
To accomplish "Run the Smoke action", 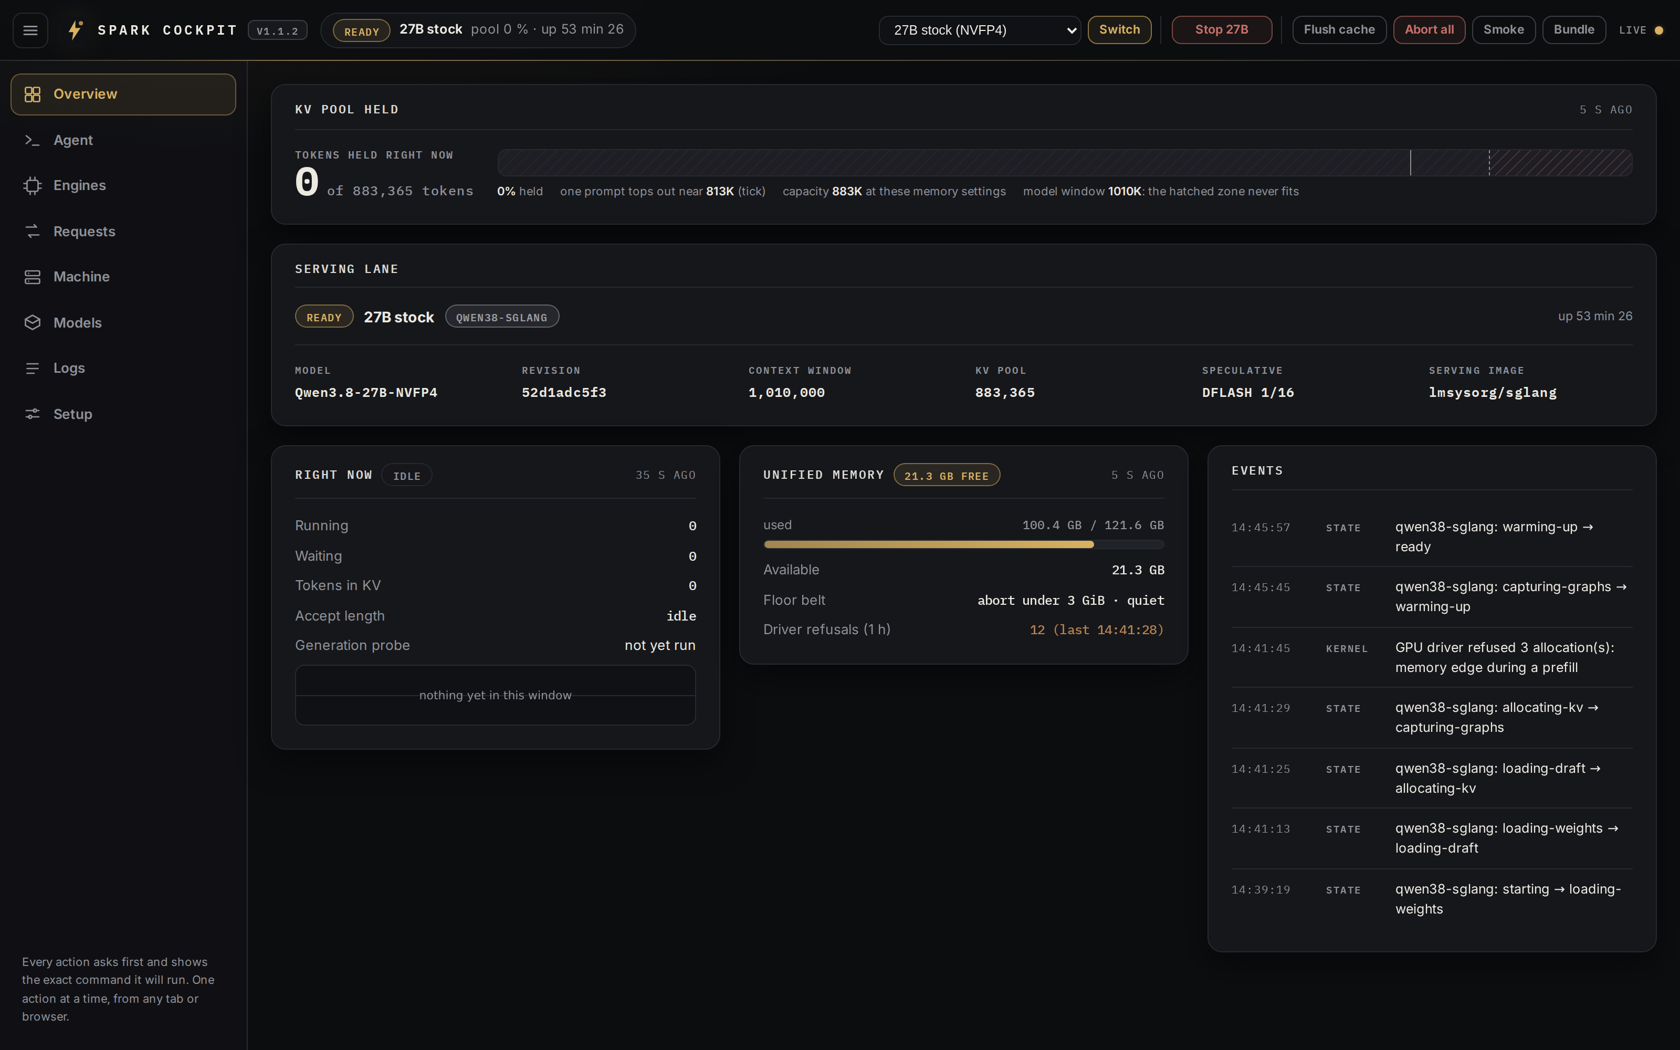I will point(1503,30).
